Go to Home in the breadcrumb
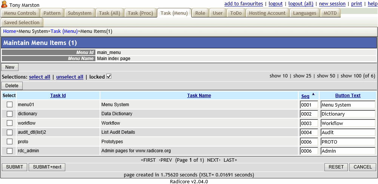The height and width of the screenshot is (184, 378). coord(9,31)
